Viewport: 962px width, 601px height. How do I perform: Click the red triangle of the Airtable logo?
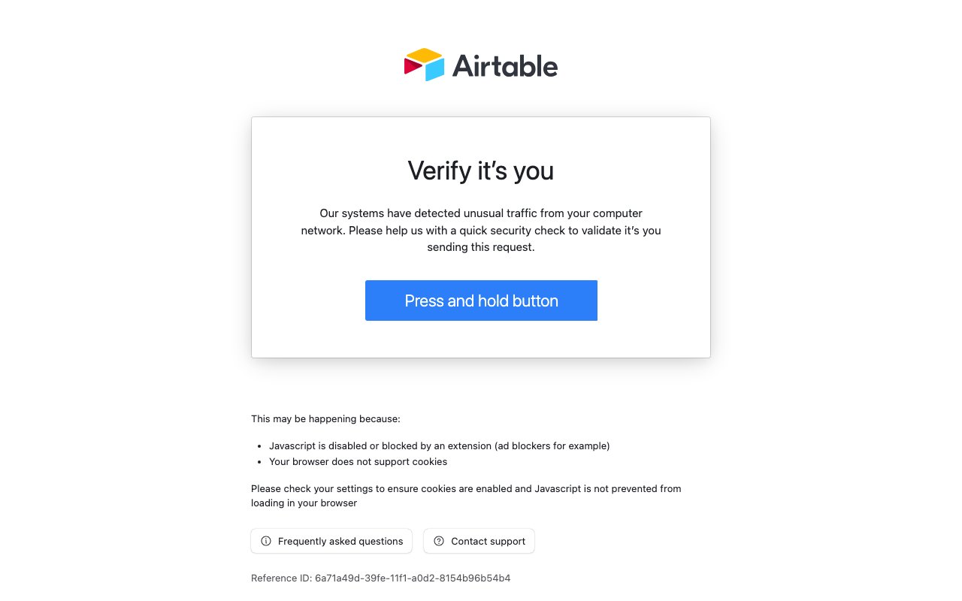tap(412, 66)
